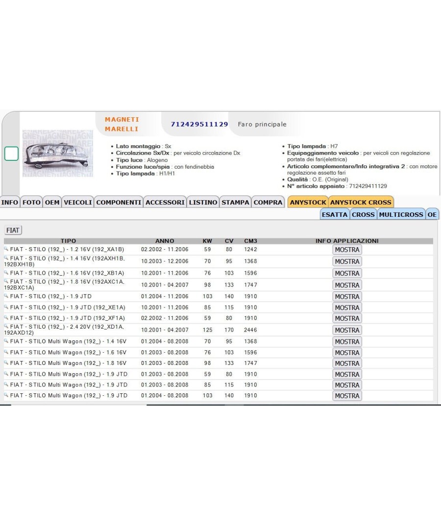Screen dimensions: 441x515
Task: Click MOSTRA for Multi Wagon 1.4 16V
Action: tap(347, 341)
